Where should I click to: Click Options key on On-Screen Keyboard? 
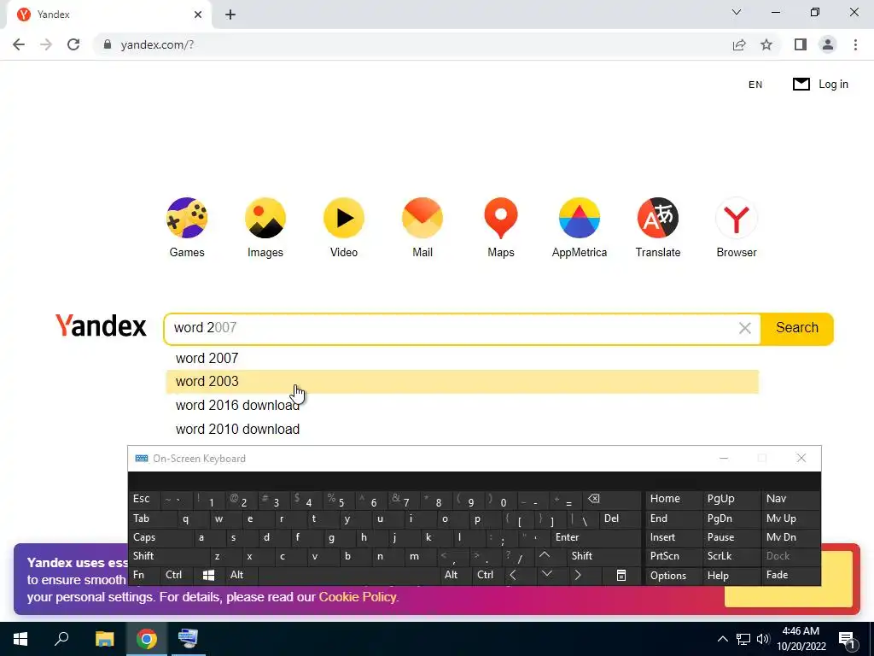pyautogui.click(x=673, y=576)
